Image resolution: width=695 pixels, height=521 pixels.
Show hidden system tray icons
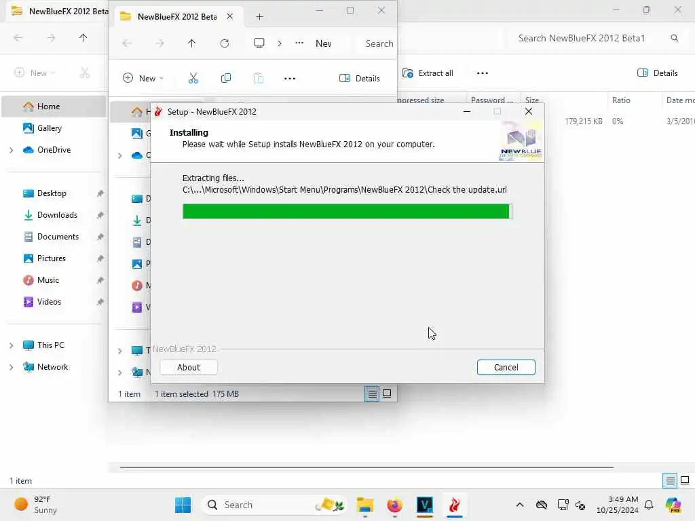(x=520, y=505)
